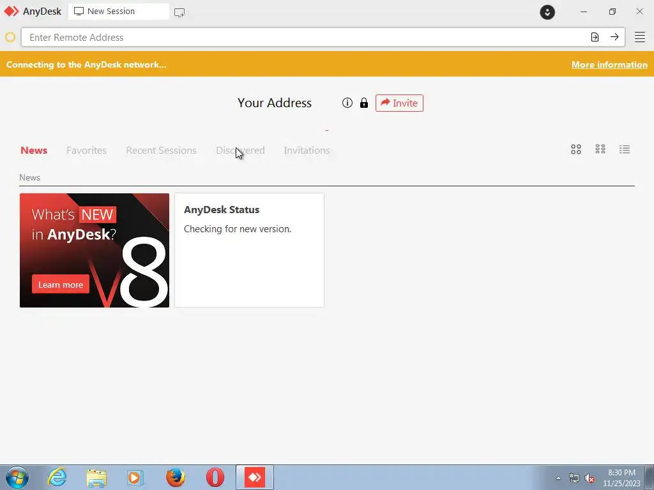
Task: Select the large tiles view icon
Action: 576,149
